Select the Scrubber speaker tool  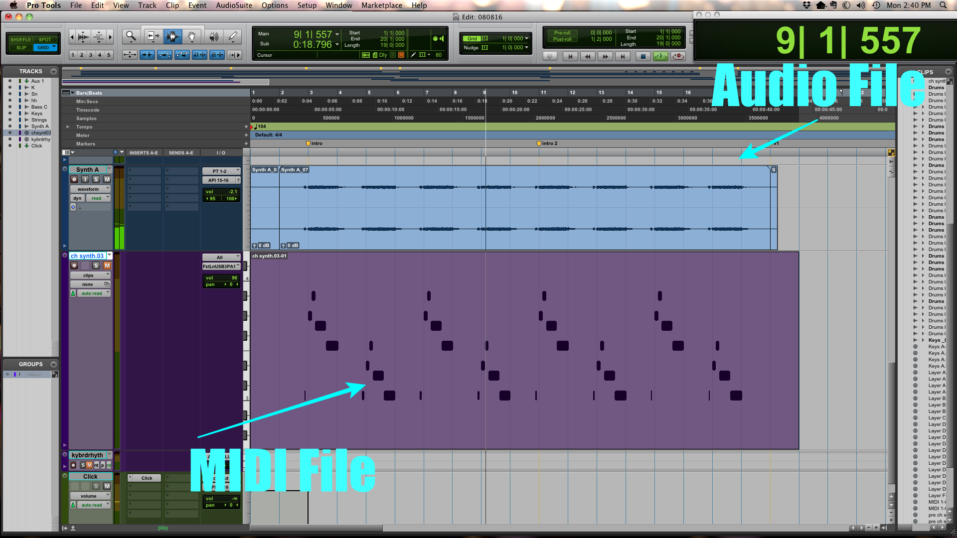pyautogui.click(x=214, y=36)
